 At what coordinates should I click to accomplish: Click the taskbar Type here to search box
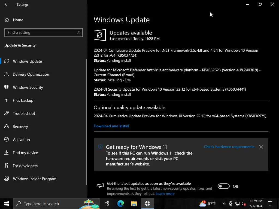[57, 204]
